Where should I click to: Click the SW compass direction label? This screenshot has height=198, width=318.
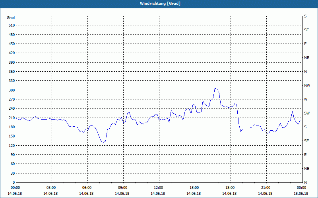307,113
